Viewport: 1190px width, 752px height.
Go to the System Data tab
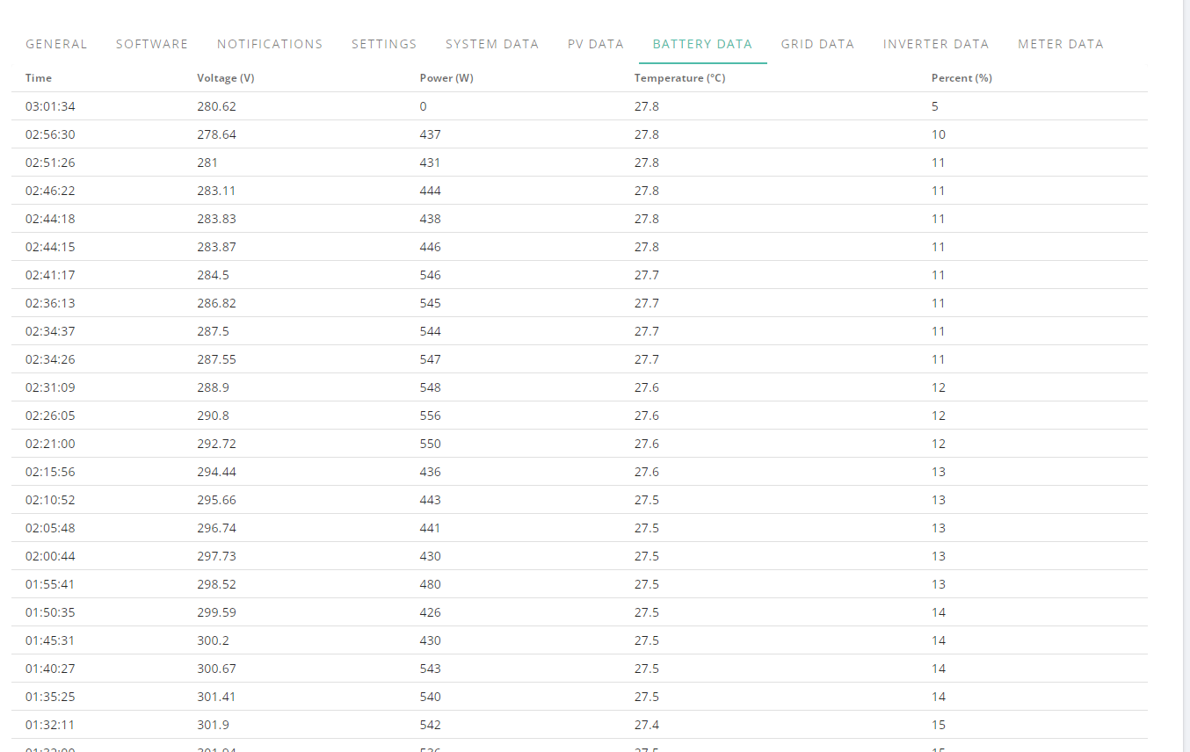492,44
